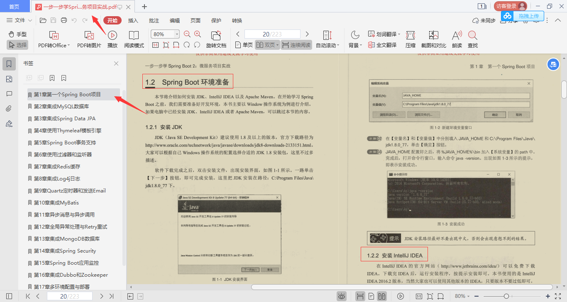
Task: Start 朗读 read-aloud tool
Action: (457, 39)
